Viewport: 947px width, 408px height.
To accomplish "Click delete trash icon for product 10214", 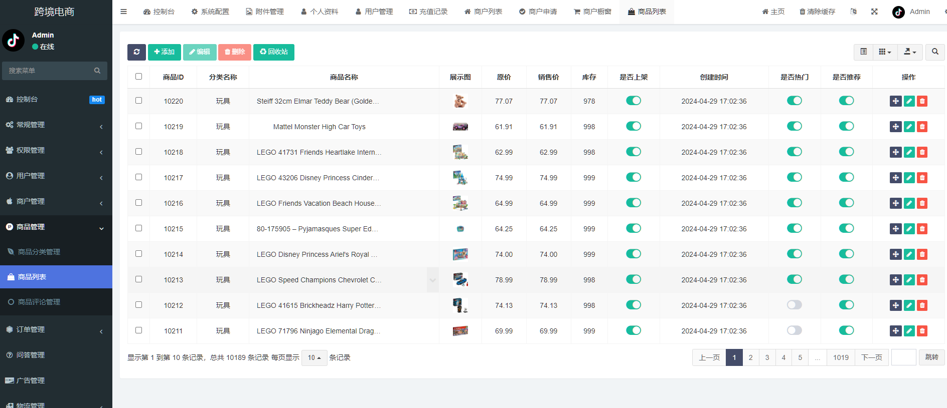I will [x=922, y=254].
